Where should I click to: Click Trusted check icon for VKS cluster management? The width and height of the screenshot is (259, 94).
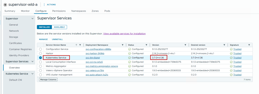[x=231, y=75]
